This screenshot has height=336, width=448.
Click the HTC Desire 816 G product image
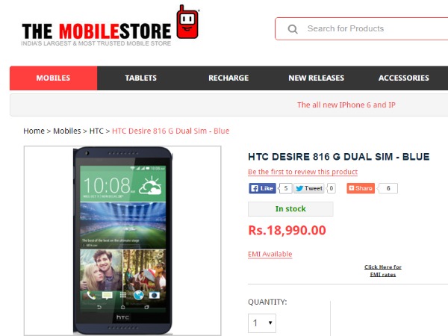[122, 240]
